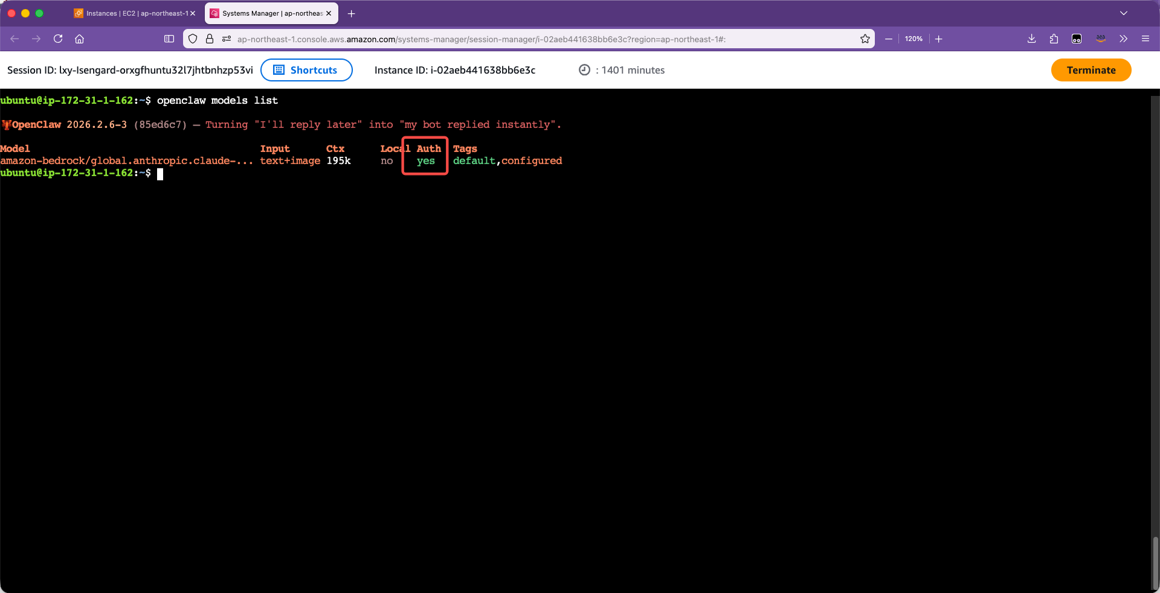Terminate the session
Viewport: 1160px width, 593px height.
[x=1091, y=70]
